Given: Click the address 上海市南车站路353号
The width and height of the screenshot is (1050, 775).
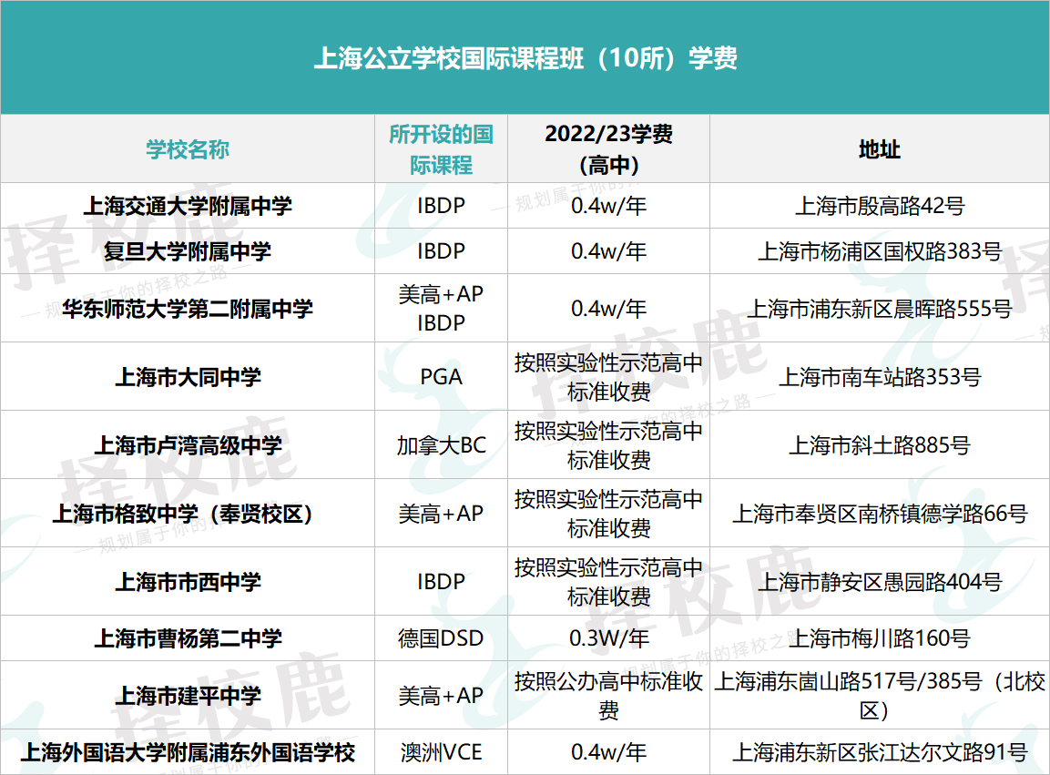Looking at the screenshot, I should point(879,376).
